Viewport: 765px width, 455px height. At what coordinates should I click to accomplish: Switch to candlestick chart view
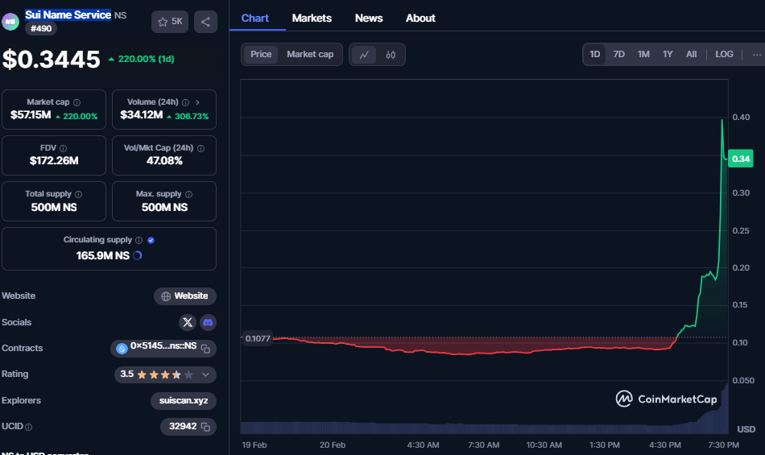coord(391,55)
